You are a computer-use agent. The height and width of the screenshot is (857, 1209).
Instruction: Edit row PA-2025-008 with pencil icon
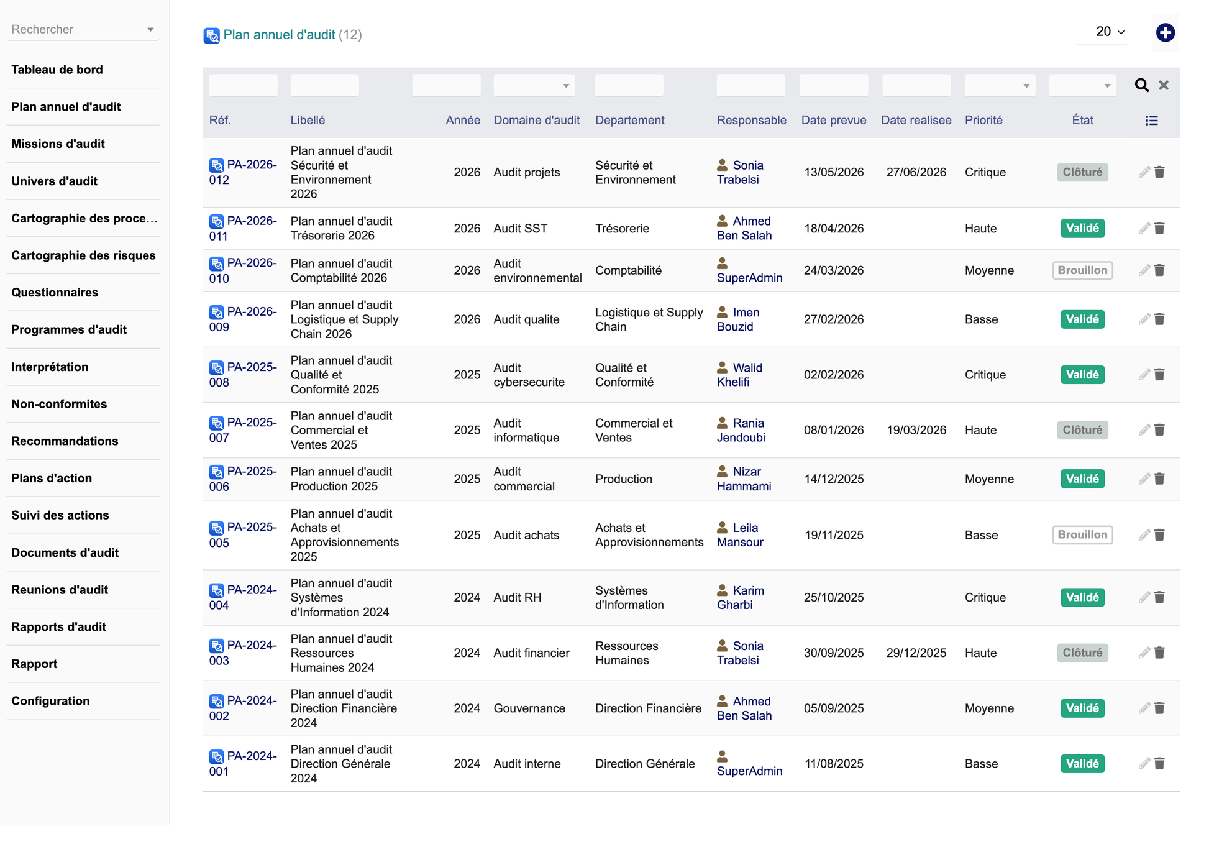pyautogui.click(x=1144, y=375)
